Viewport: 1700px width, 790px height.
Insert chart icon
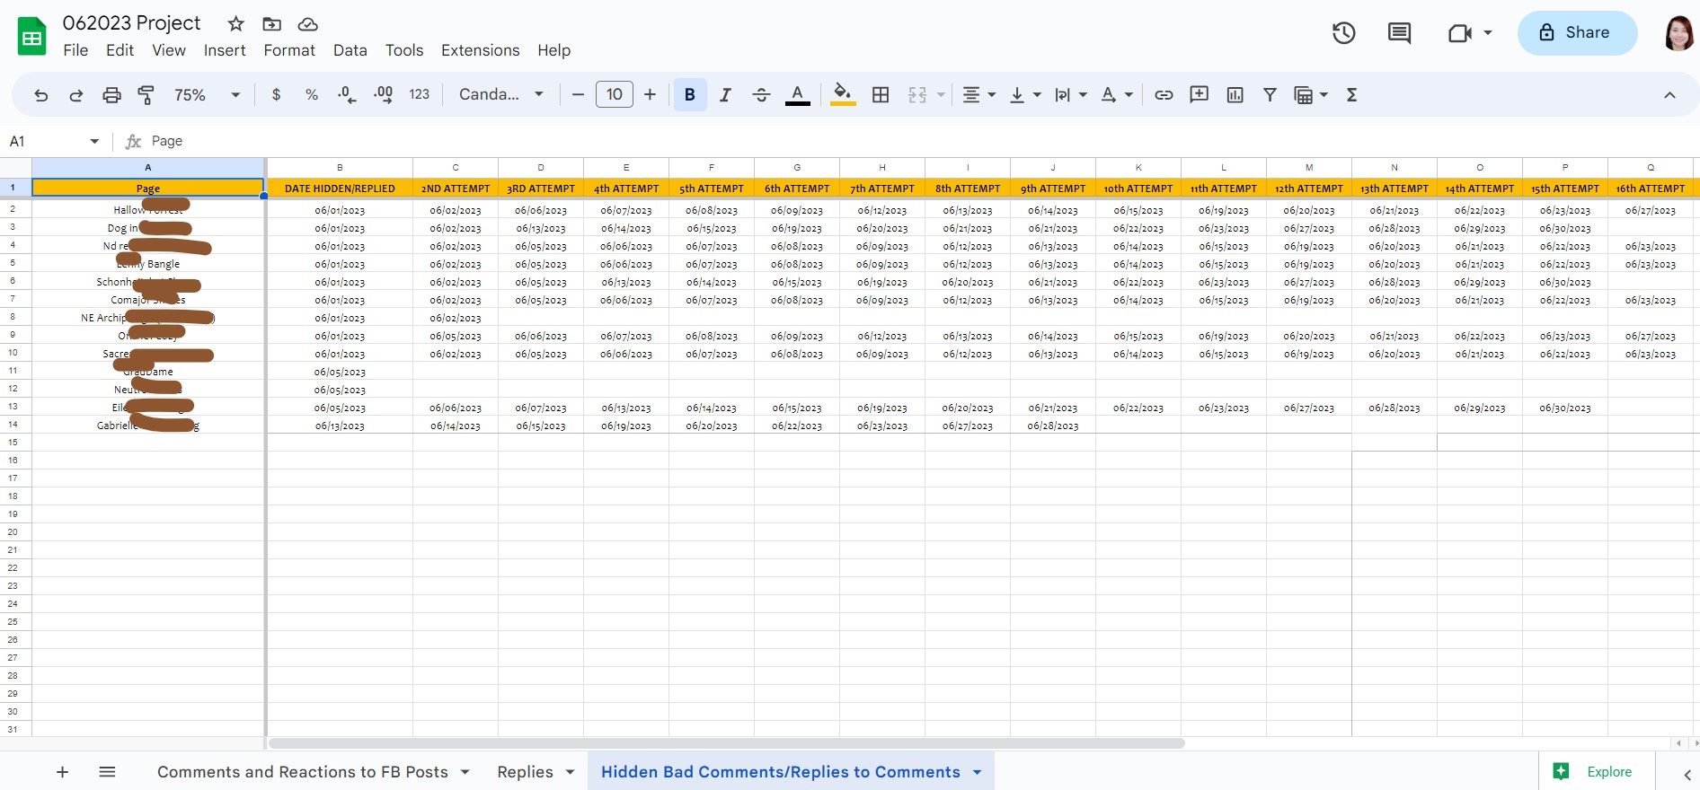click(1235, 94)
